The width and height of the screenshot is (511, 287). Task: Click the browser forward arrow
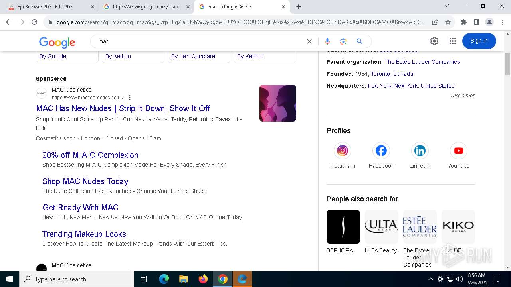(x=22, y=22)
